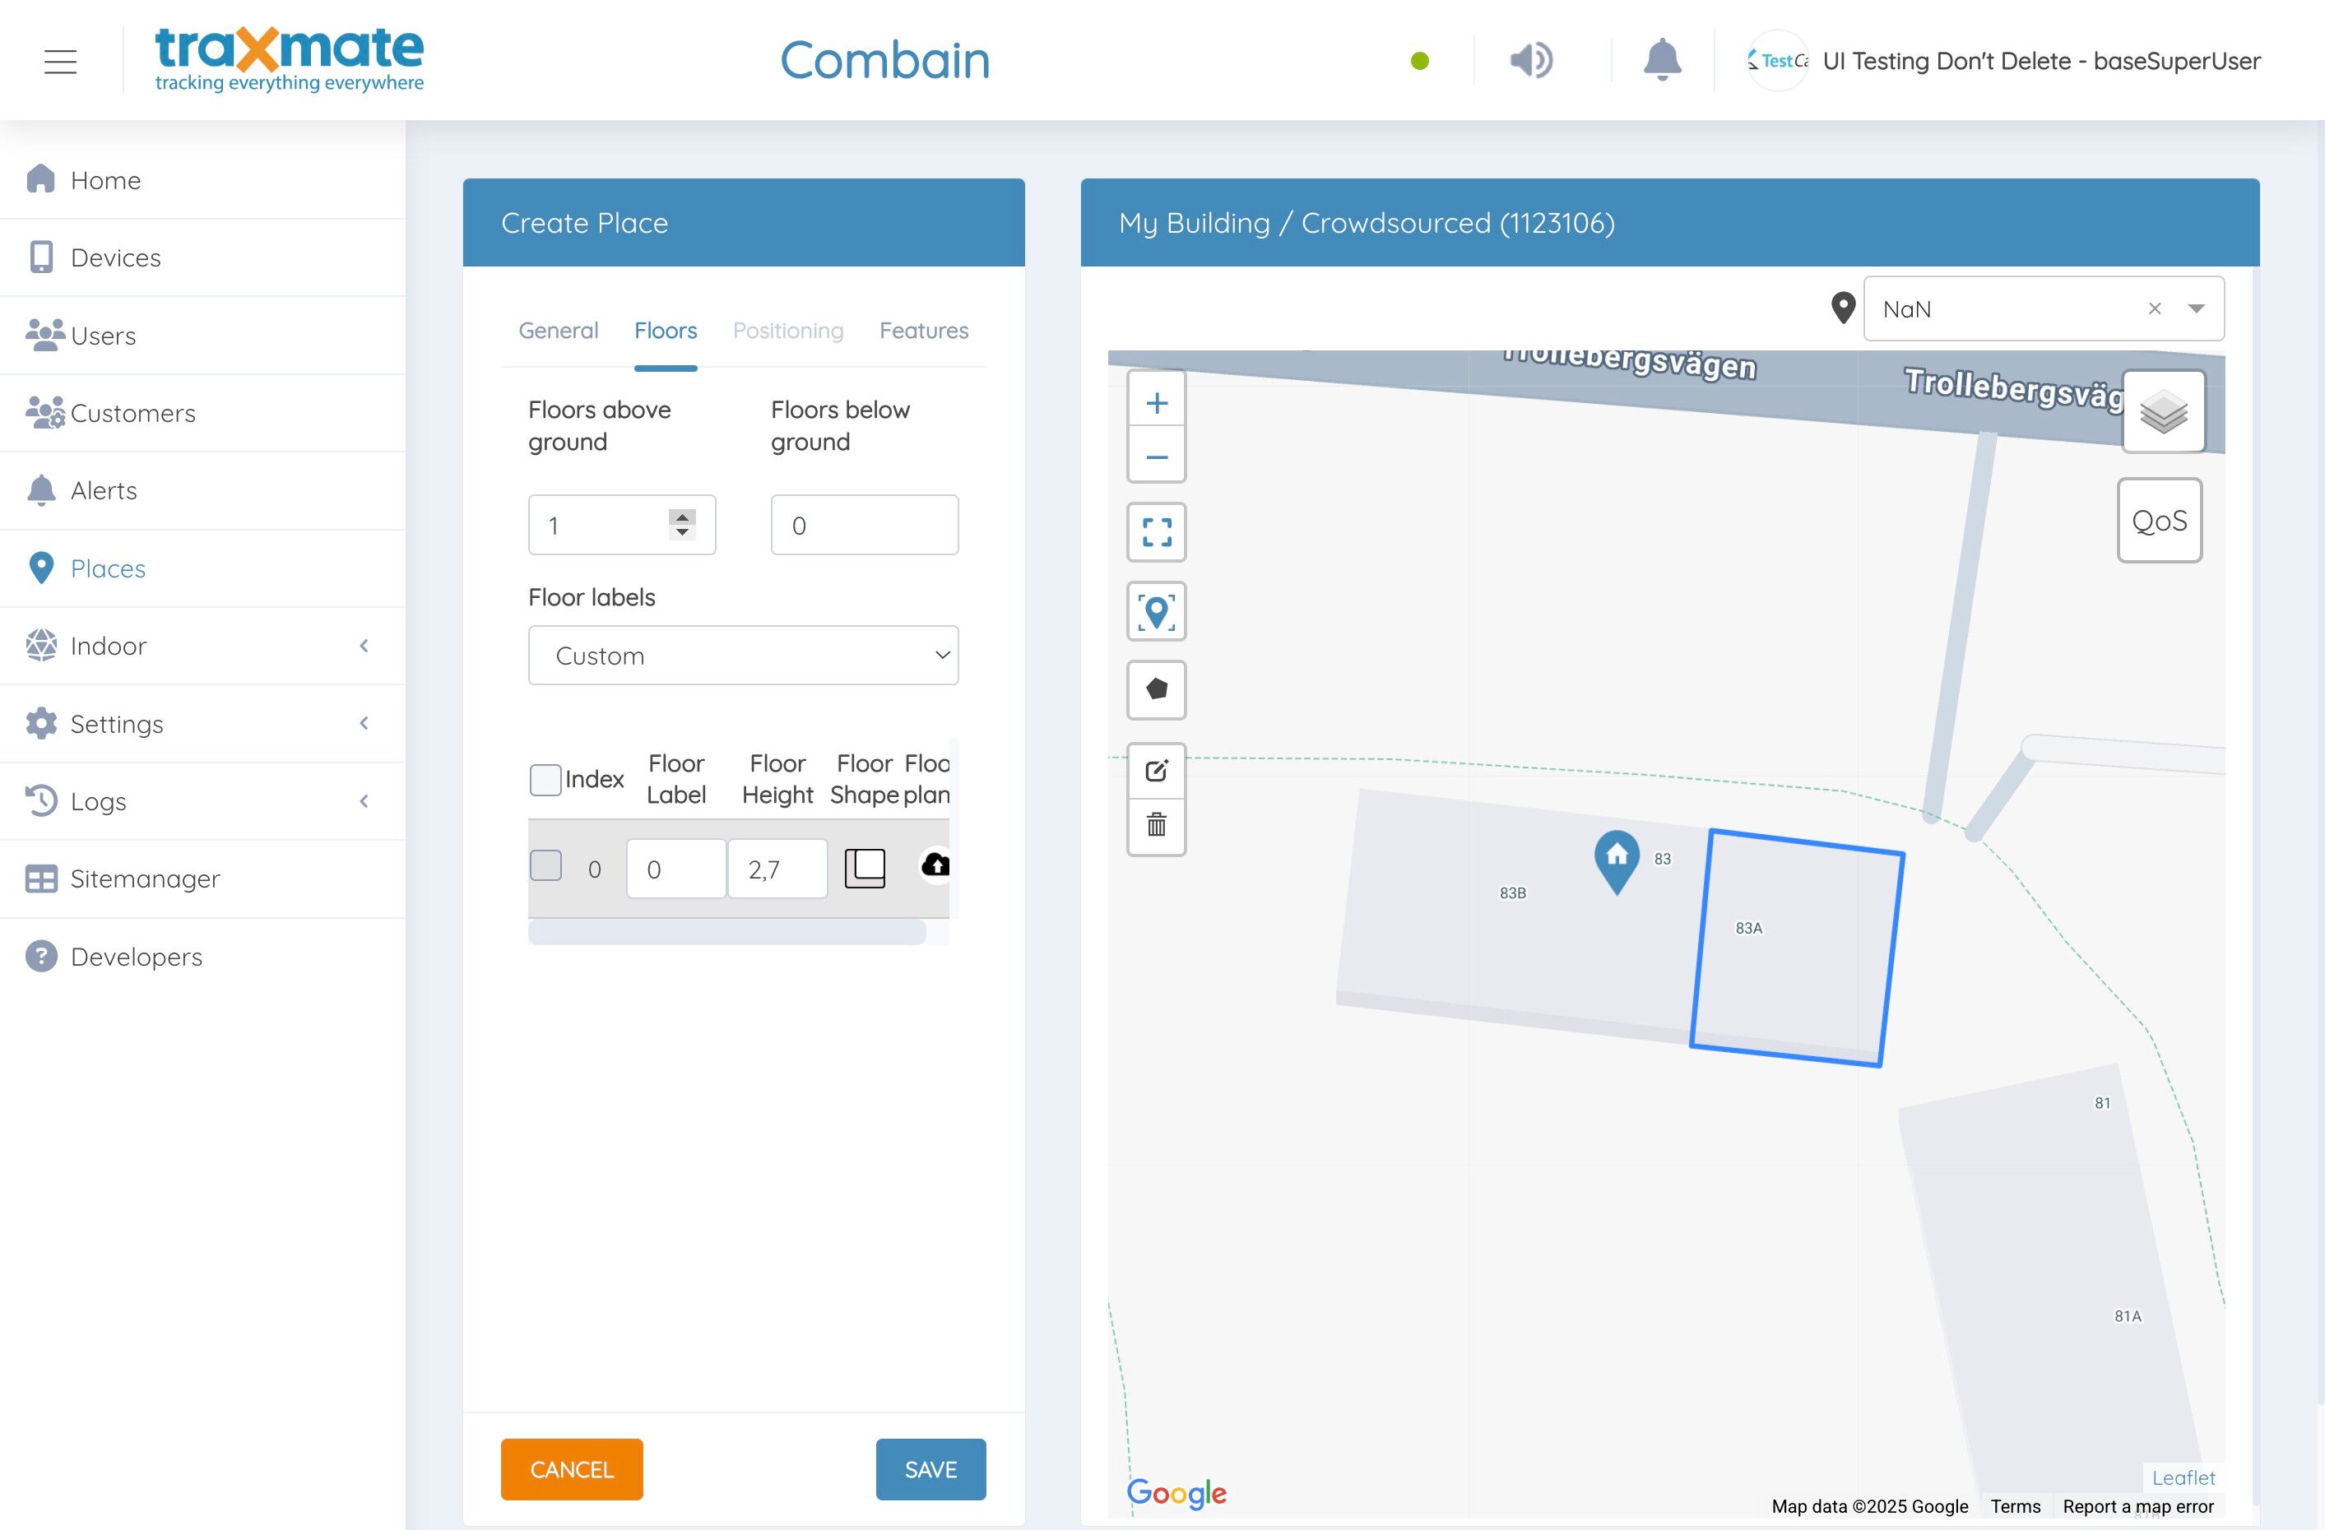Open the NaN floor selector dropdown arrow
This screenshot has width=2325, height=1530.
(x=2197, y=308)
